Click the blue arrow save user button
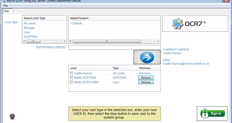 click(x=147, y=57)
